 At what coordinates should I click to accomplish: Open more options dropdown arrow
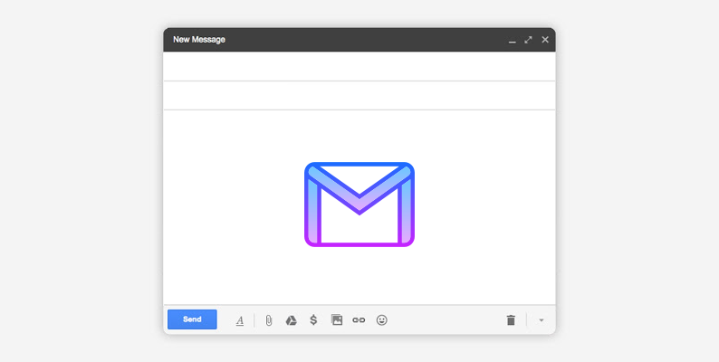pyautogui.click(x=542, y=320)
